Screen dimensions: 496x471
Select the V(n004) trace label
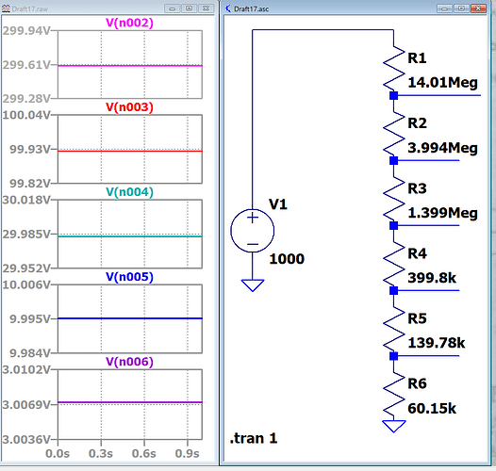(129, 192)
